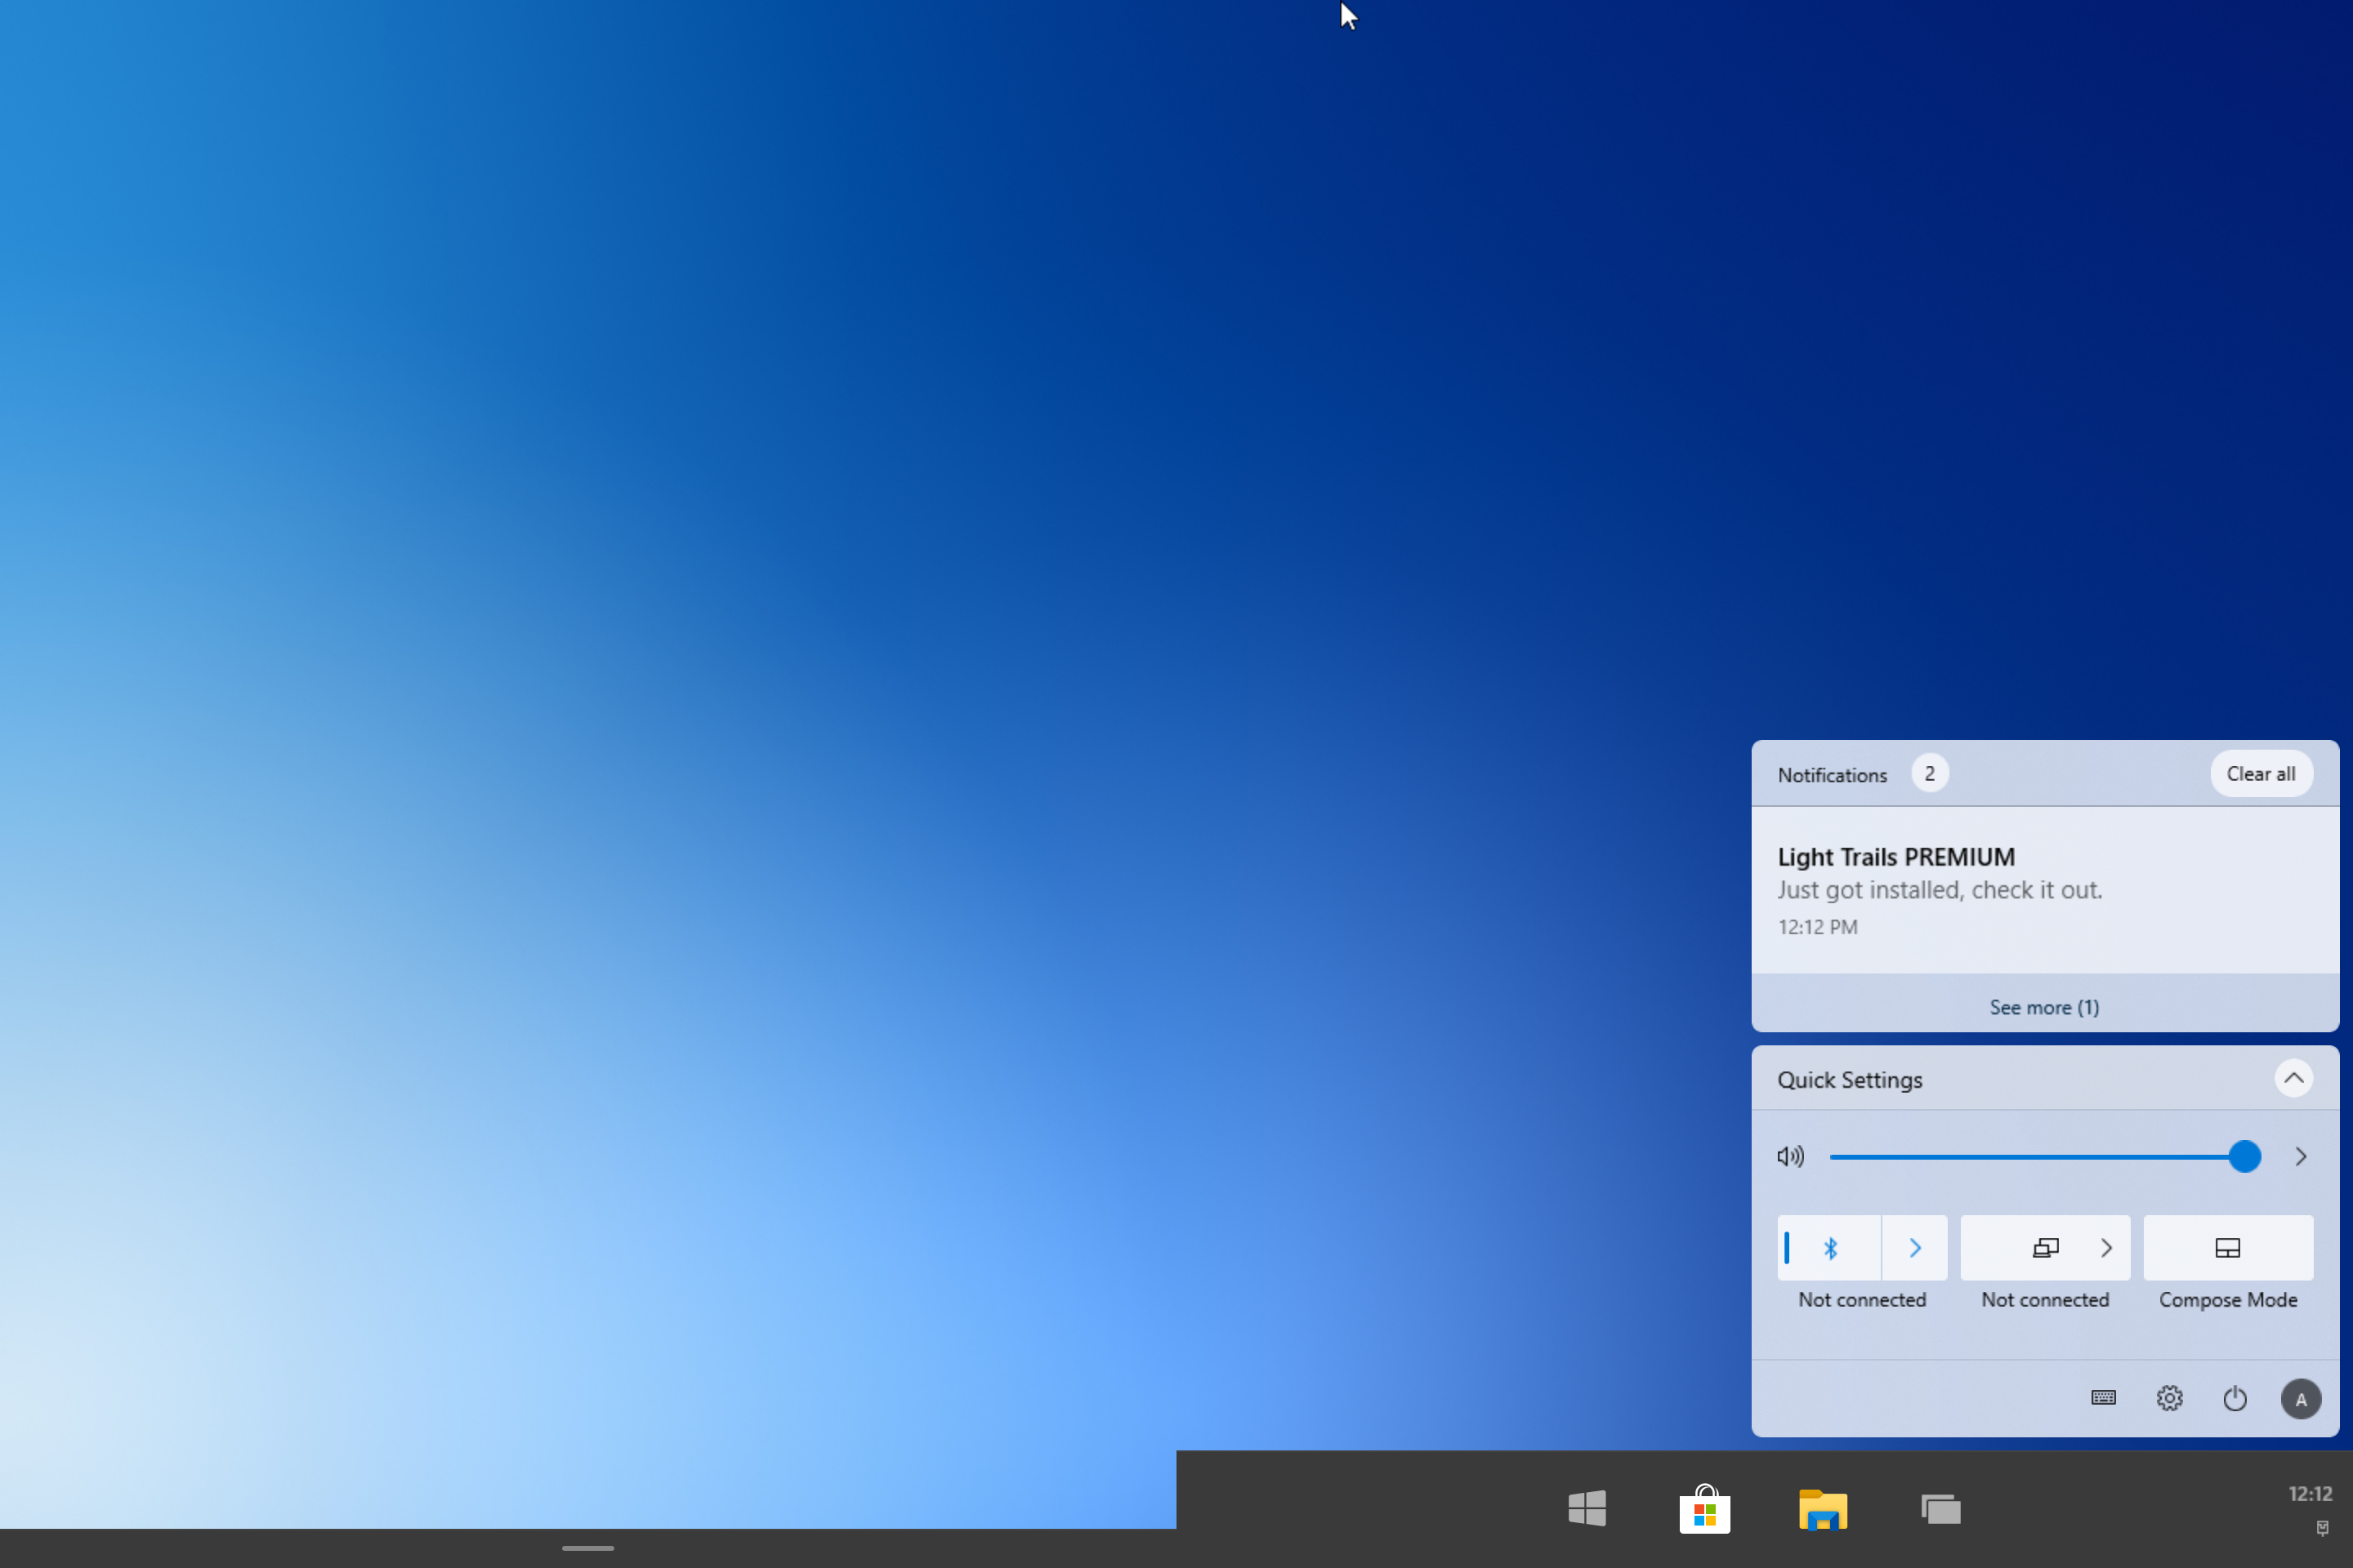Click See more (1) notifications
Image resolution: width=2353 pixels, height=1568 pixels.
coord(2045,1007)
